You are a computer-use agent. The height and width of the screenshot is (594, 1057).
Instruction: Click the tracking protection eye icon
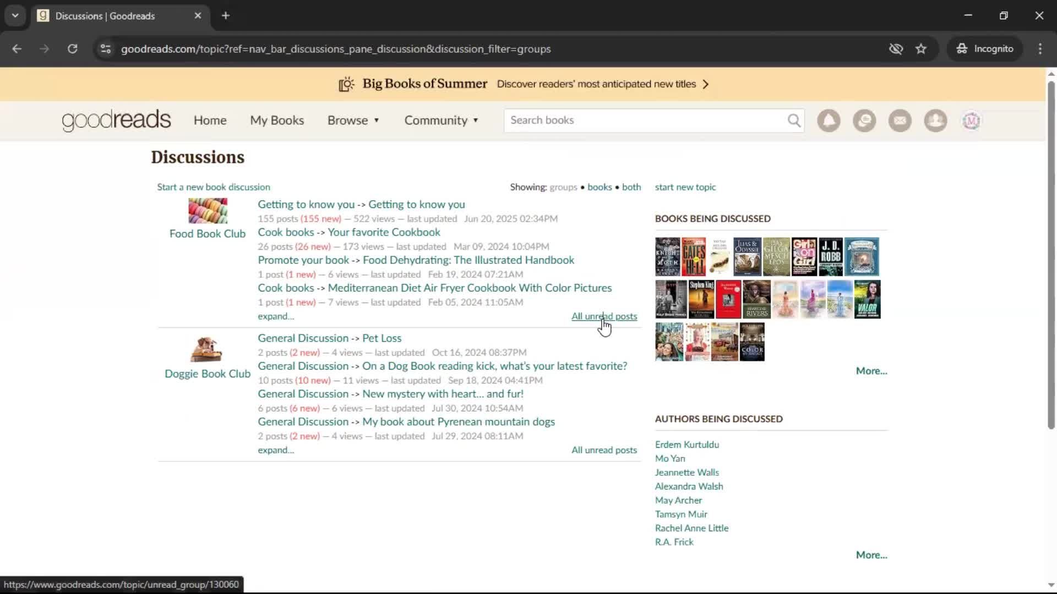[896, 49]
